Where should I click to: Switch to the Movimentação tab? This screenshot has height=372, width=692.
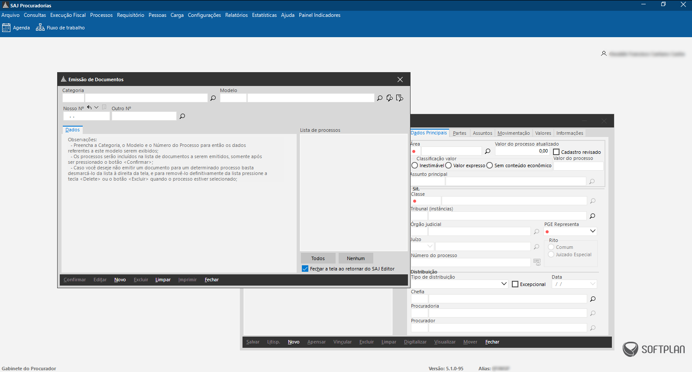(513, 133)
